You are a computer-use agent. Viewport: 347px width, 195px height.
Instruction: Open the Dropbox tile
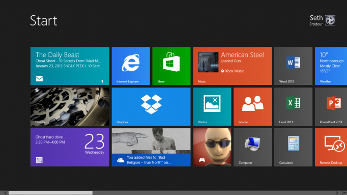(x=151, y=106)
